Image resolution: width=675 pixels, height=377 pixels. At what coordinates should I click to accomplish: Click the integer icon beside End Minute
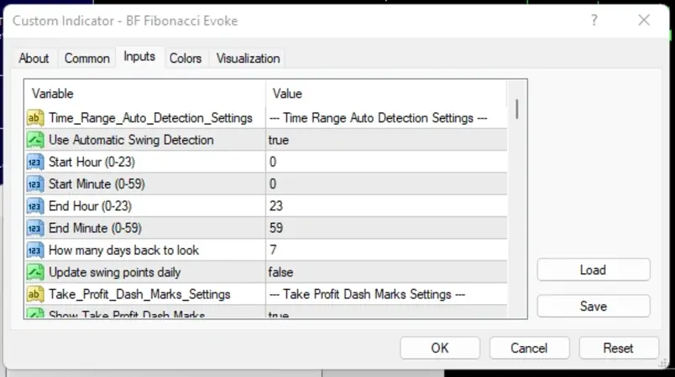point(35,229)
